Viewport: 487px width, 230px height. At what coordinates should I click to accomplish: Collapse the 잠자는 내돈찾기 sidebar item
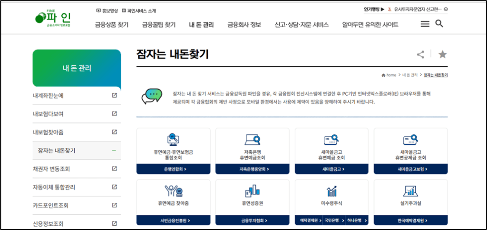click(x=114, y=150)
